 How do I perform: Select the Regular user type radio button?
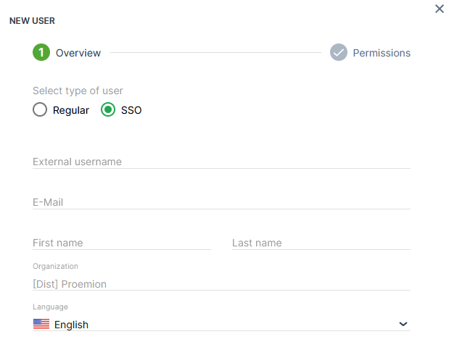[40, 110]
